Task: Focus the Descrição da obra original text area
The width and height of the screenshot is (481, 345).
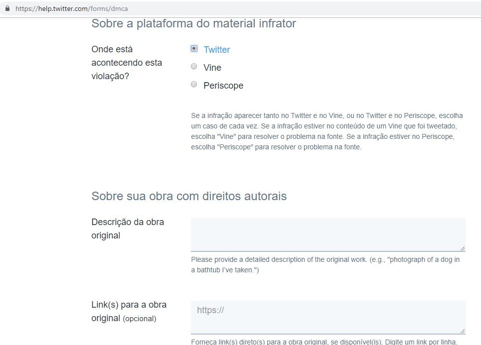Action: (x=327, y=234)
